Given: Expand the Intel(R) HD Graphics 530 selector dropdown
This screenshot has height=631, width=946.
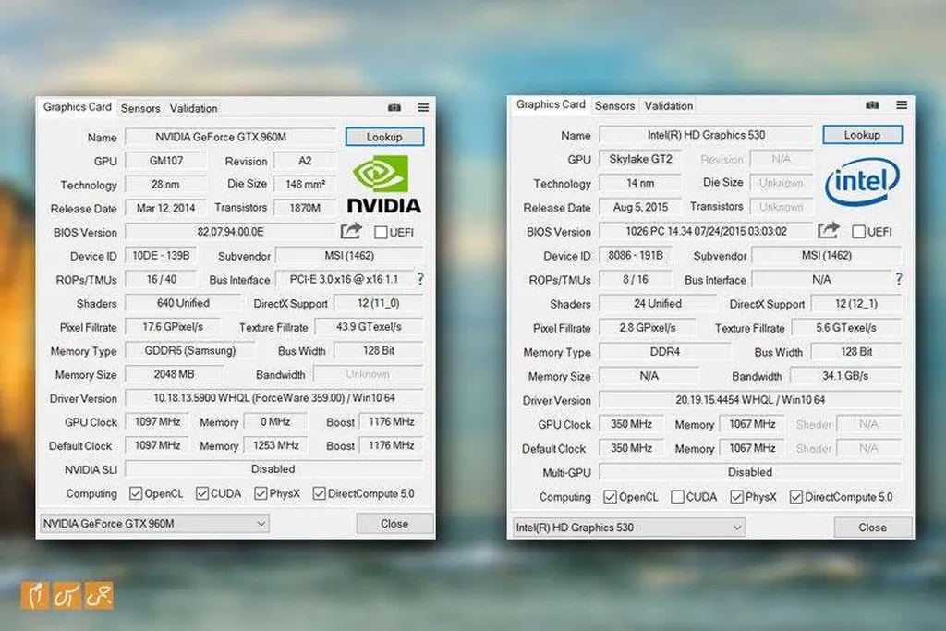Looking at the screenshot, I should point(628,528).
